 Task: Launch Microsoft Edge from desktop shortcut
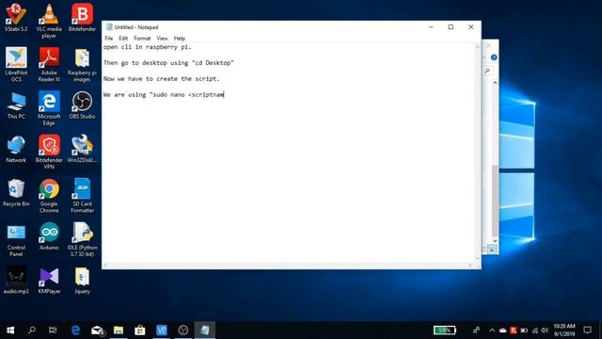click(49, 108)
